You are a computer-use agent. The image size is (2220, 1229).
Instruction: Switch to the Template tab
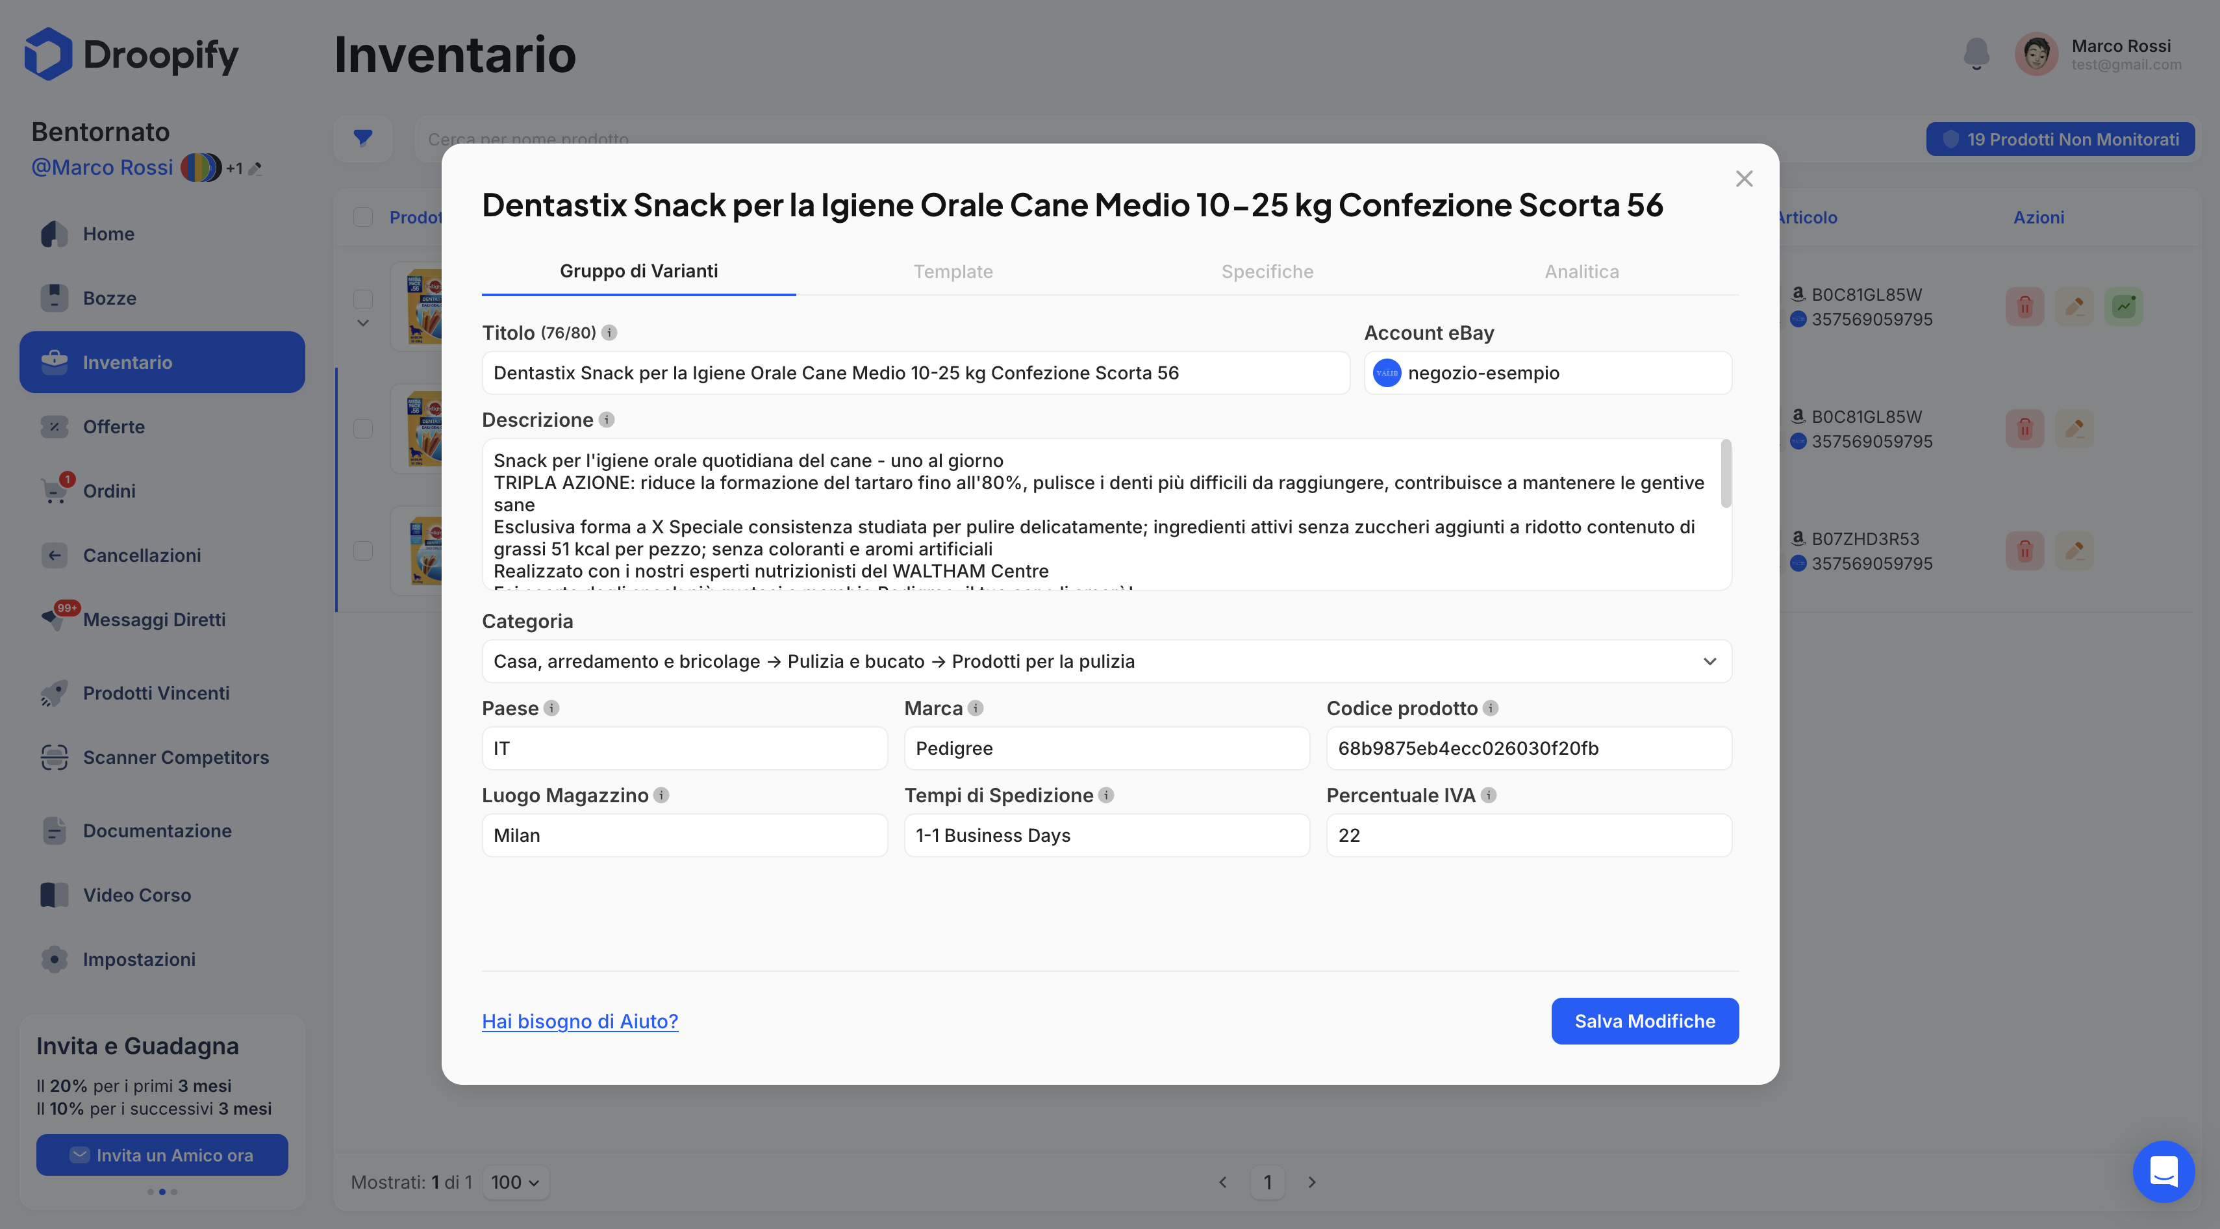(x=953, y=272)
